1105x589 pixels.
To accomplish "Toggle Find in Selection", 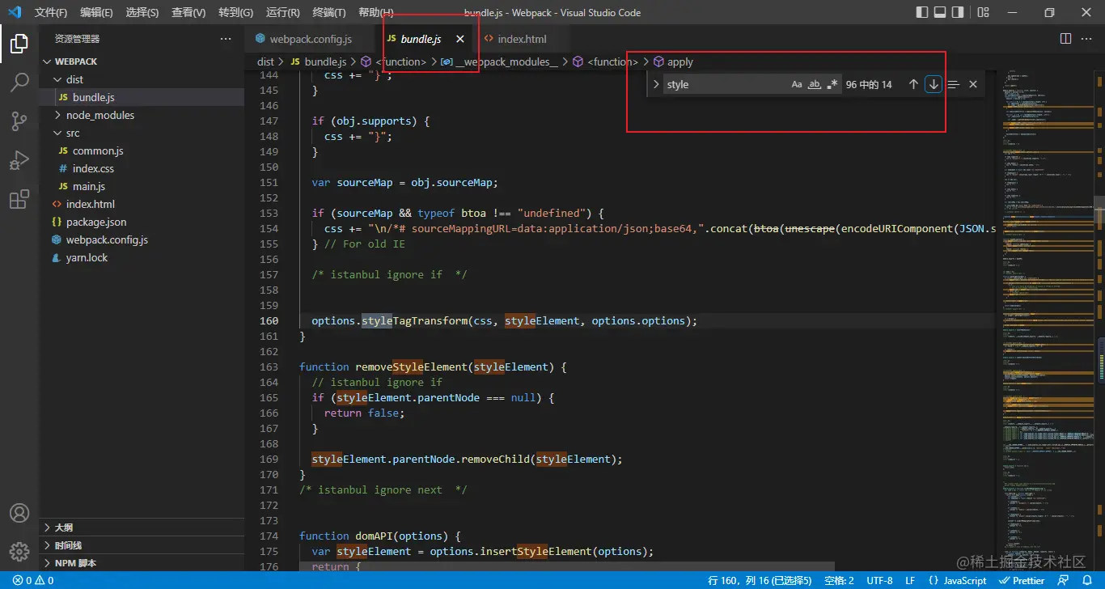I will pyautogui.click(x=954, y=84).
